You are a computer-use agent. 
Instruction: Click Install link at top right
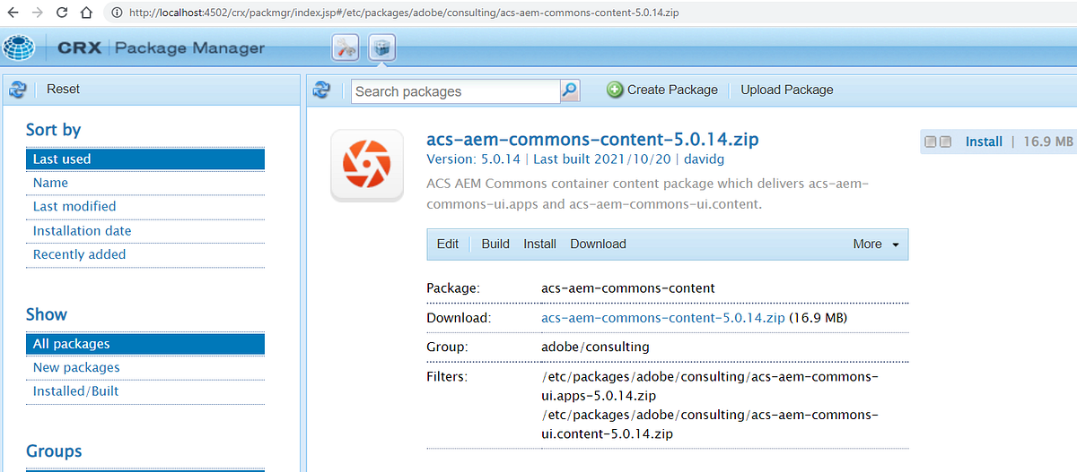[984, 142]
